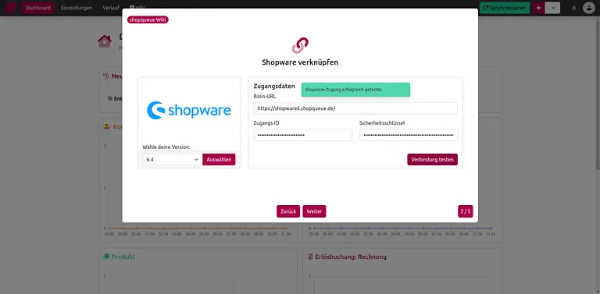Open the shopqueue Wiki badge link
The image size is (600, 294).
click(x=148, y=19)
